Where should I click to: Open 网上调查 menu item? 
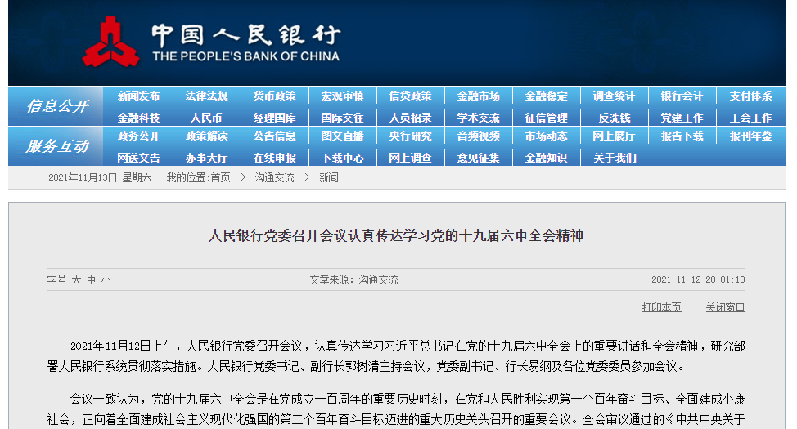coord(410,158)
